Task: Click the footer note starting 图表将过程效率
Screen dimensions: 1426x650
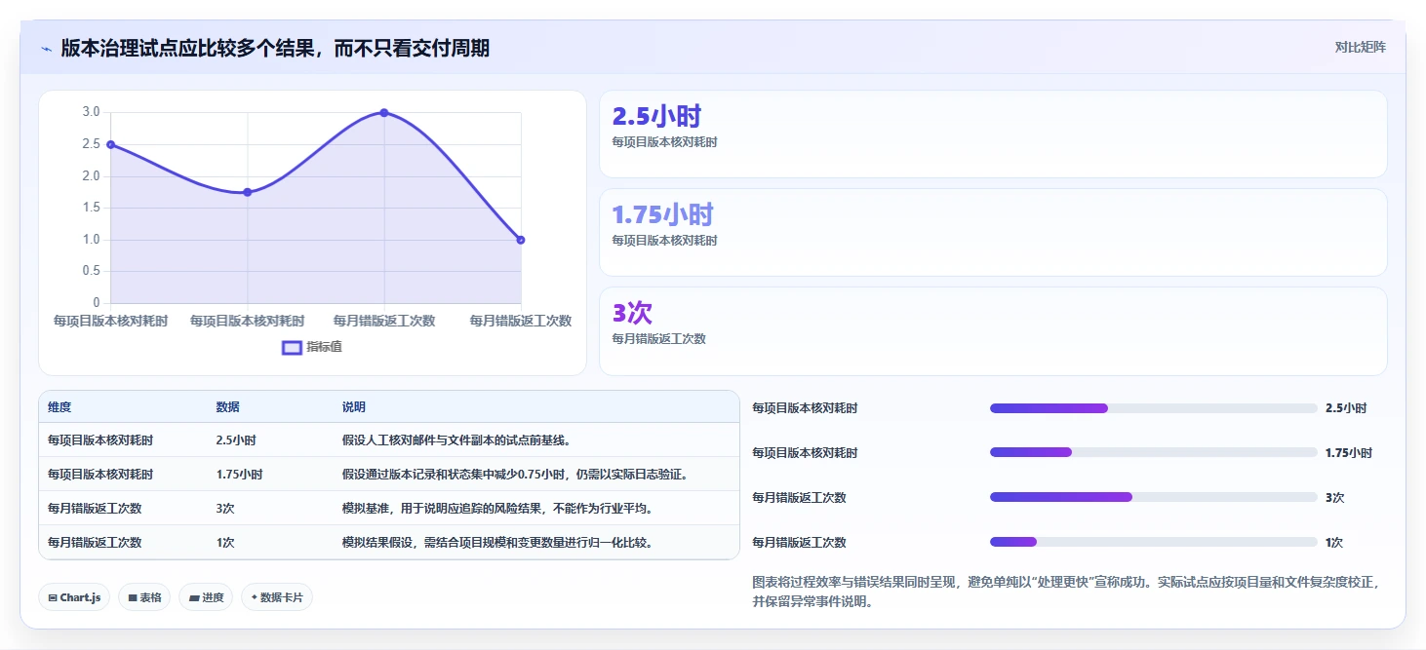Action: [x=1066, y=592]
